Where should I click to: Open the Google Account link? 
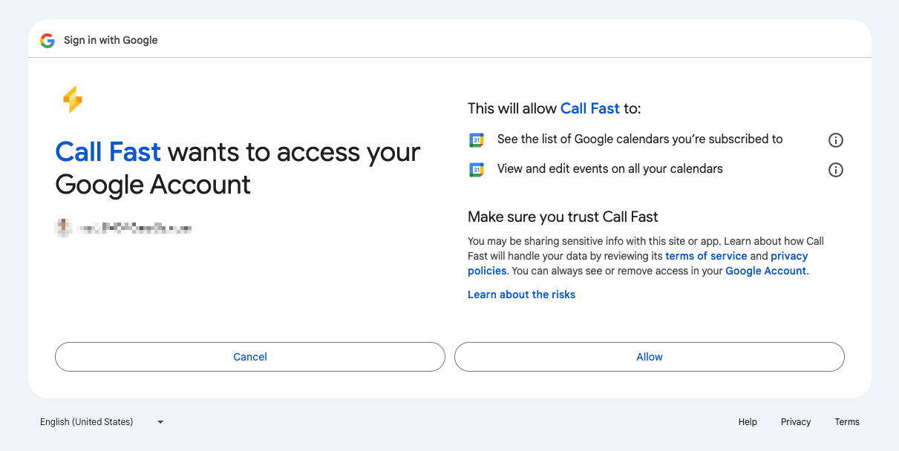tap(765, 271)
